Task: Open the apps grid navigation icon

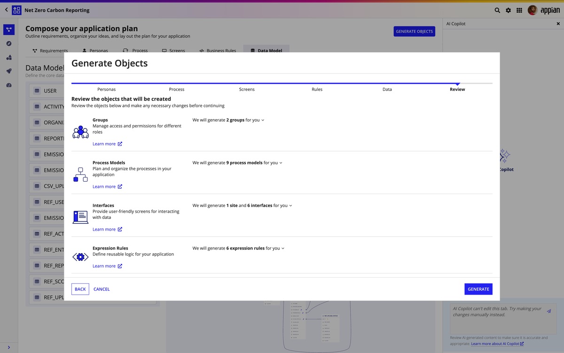Action: pos(519,10)
